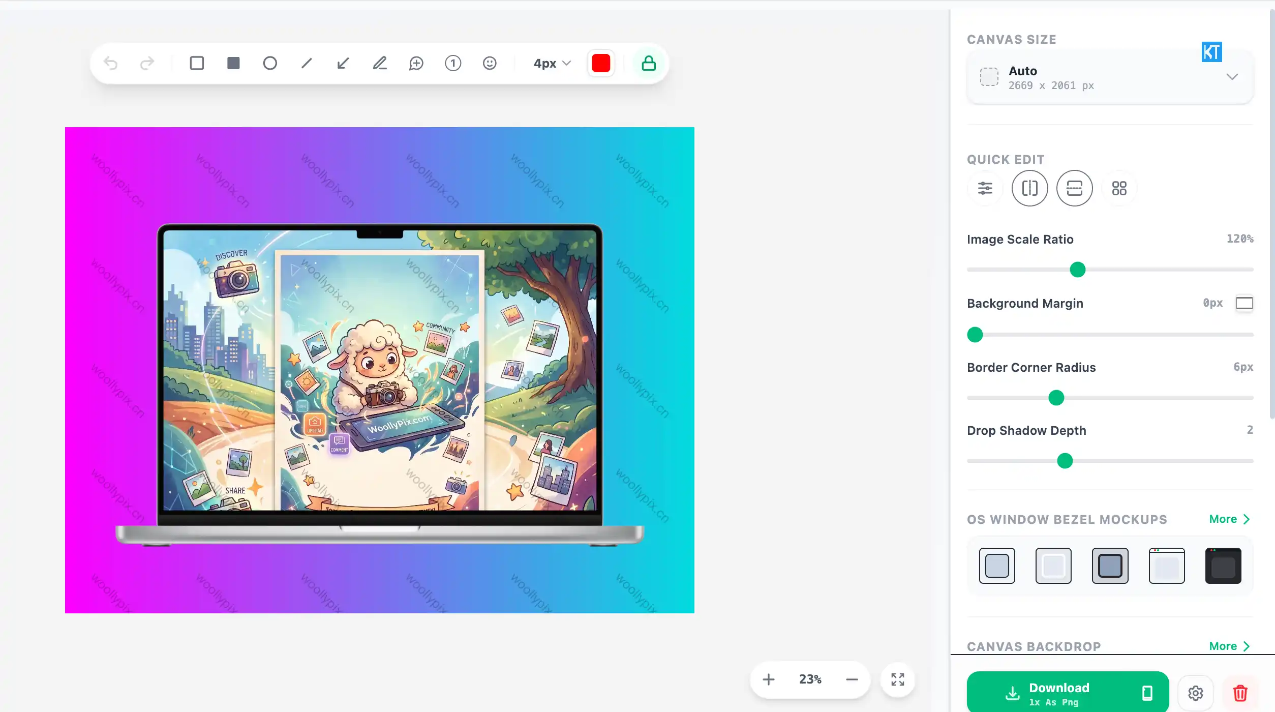Click the right panel scrollbar
The width and height of the screenshot is (1275, 712).
(1272, 214)
